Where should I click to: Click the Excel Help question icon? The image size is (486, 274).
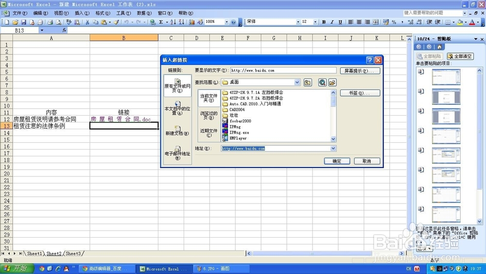click(x=233, y=22)
